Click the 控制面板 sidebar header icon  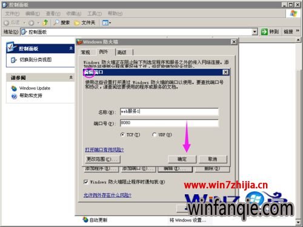click(x=11, y=47)
